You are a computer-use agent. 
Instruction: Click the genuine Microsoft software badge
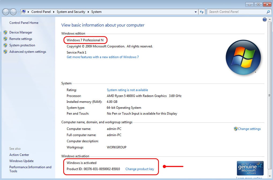pos(250,168)
